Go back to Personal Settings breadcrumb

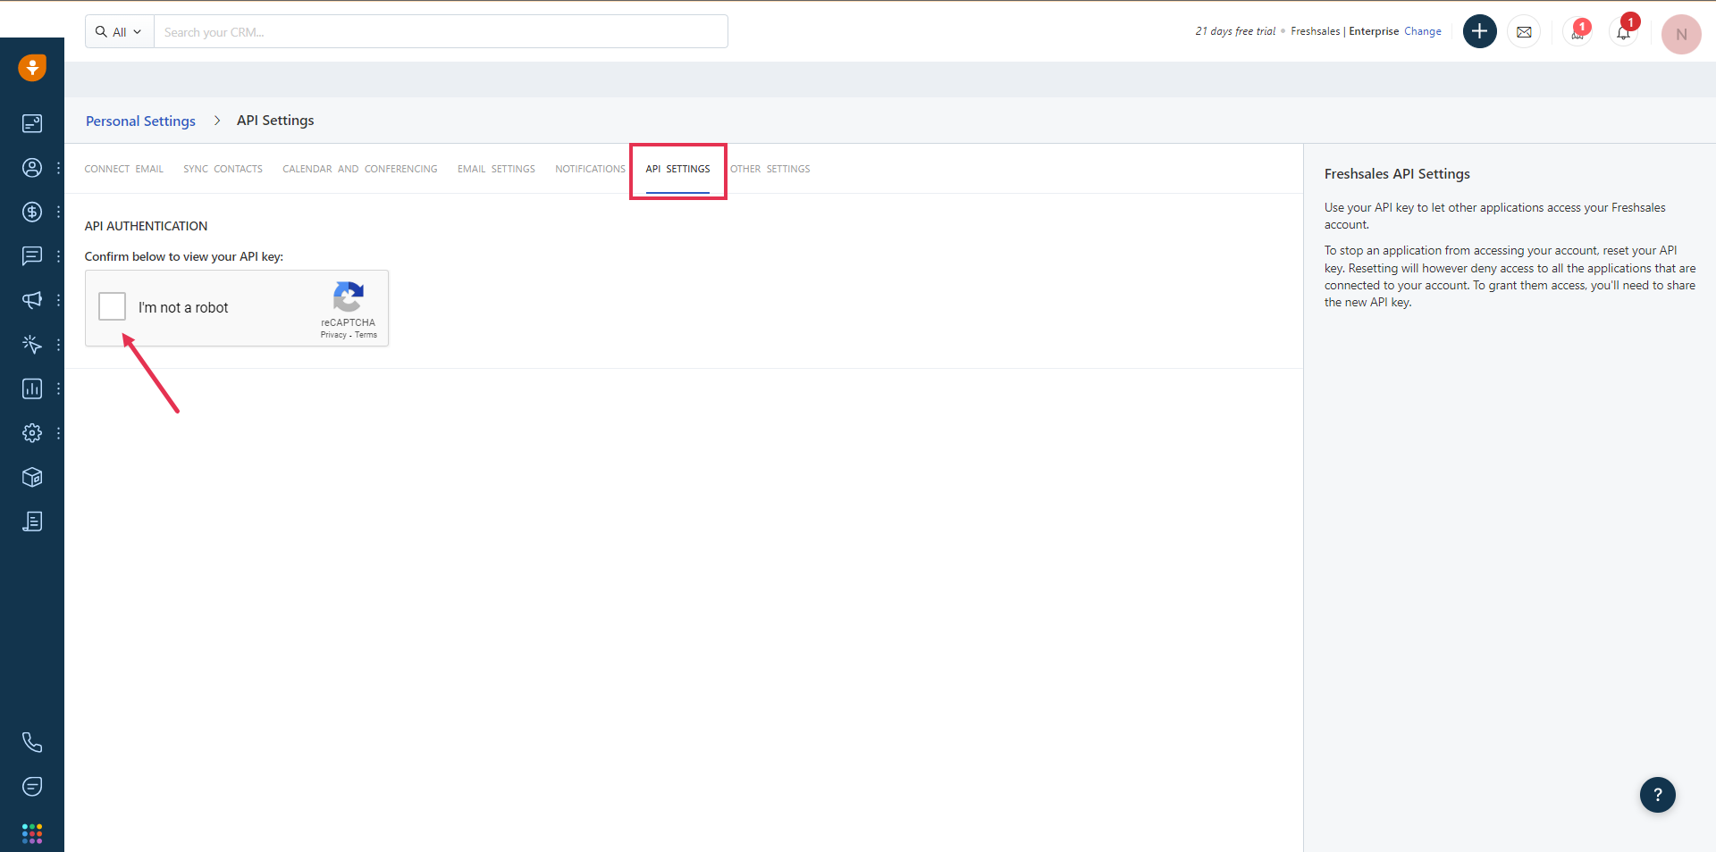click(140, 121)
